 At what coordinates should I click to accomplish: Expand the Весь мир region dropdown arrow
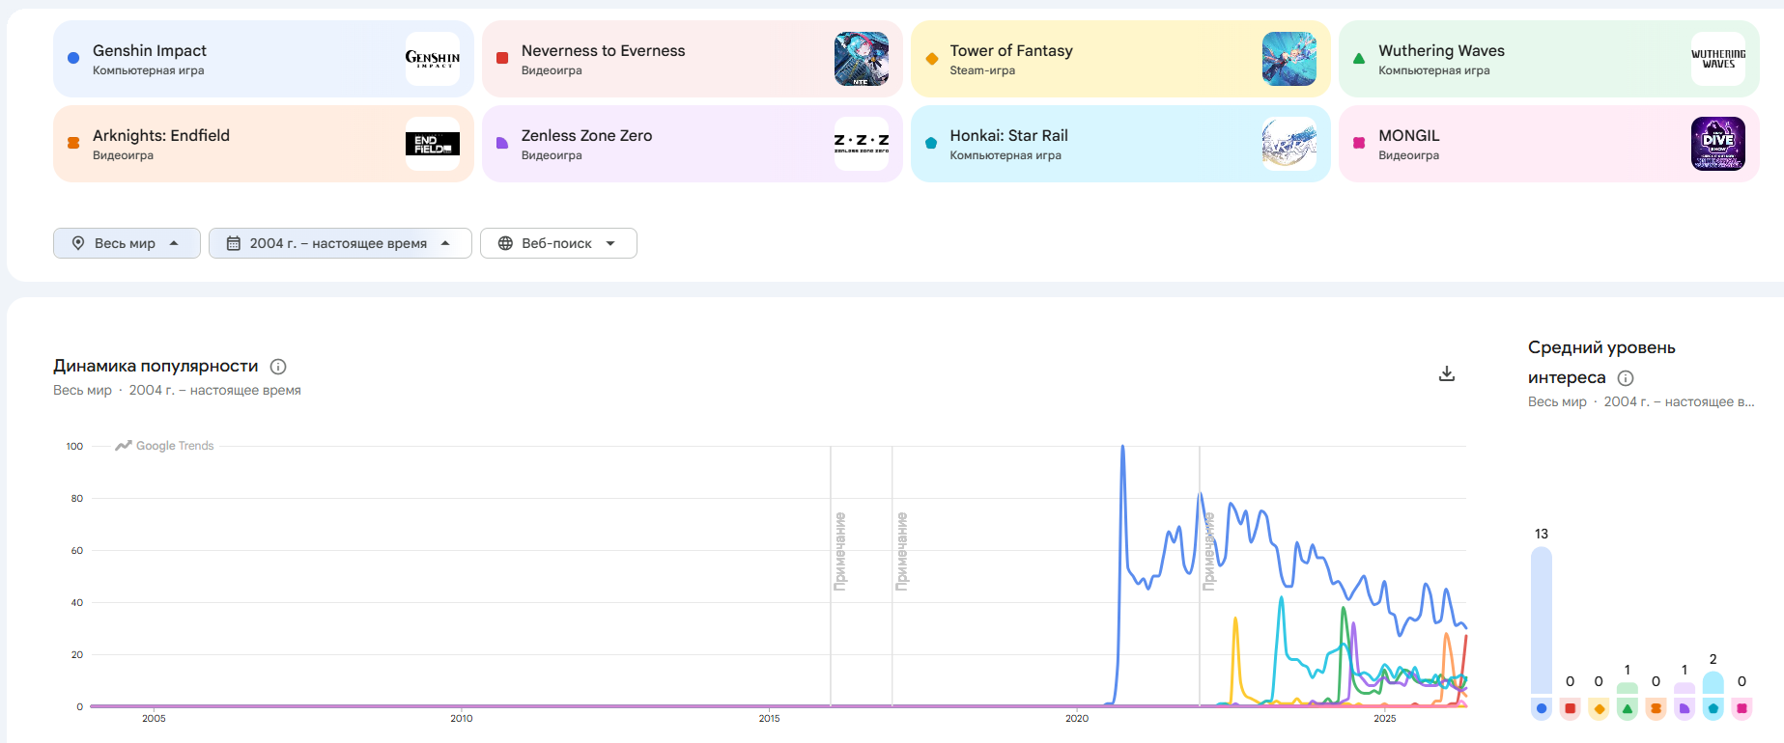[174, 243]
